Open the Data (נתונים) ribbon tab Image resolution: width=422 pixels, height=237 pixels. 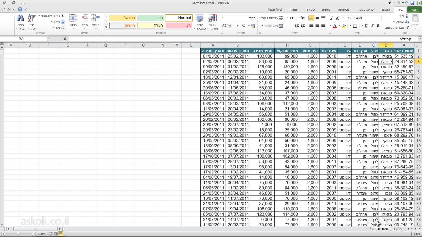coord(326,10)
